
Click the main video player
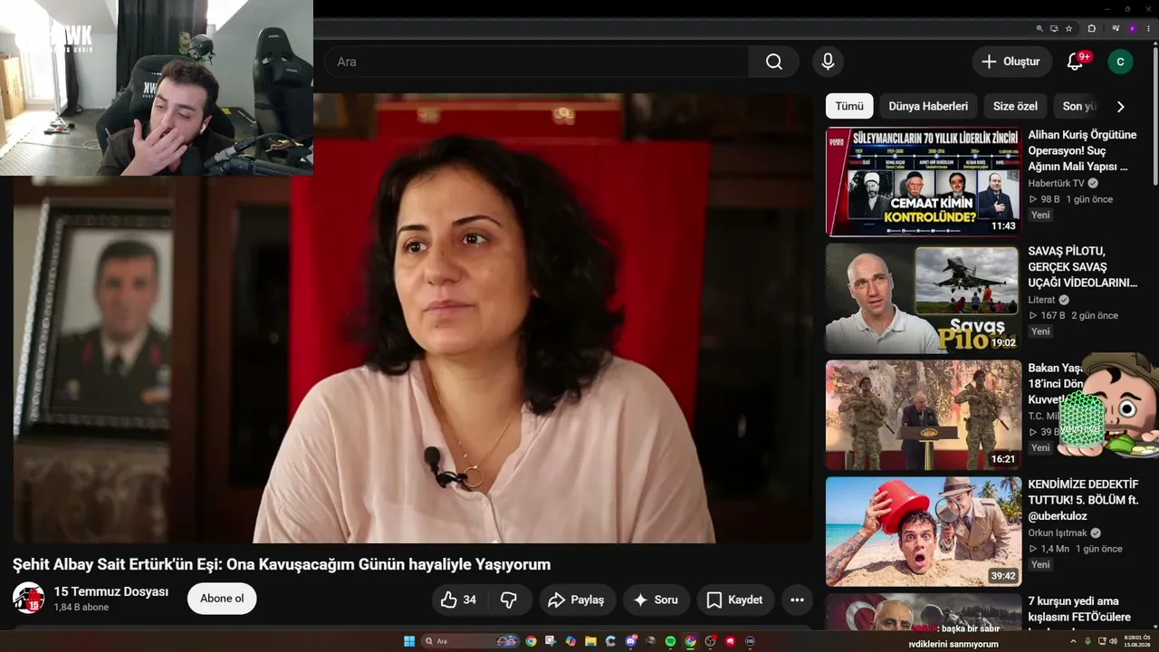coord(412,318)
